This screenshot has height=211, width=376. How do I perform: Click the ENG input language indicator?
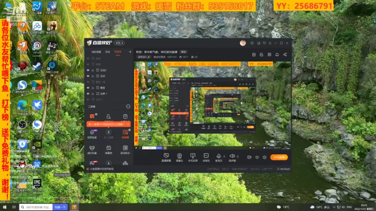tap(349, 207)
